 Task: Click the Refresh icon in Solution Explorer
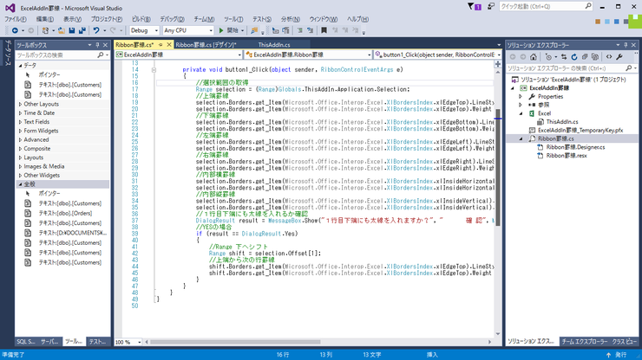pyautogui.click(x=574, y=57)
